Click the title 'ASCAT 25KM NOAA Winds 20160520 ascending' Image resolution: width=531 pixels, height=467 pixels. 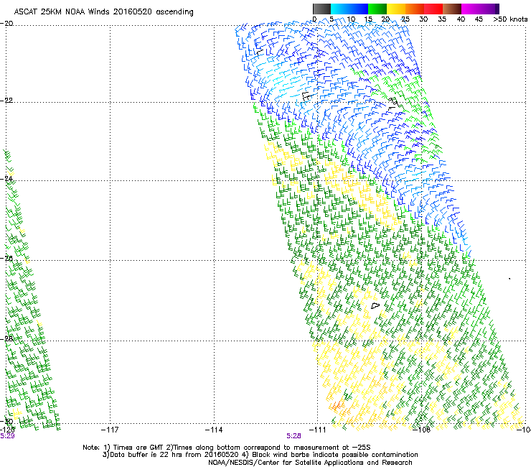[103, 12]
